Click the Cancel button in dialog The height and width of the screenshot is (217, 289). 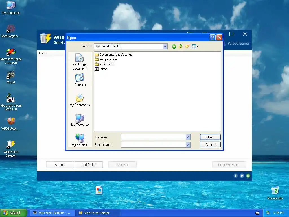tap(210, 145)
